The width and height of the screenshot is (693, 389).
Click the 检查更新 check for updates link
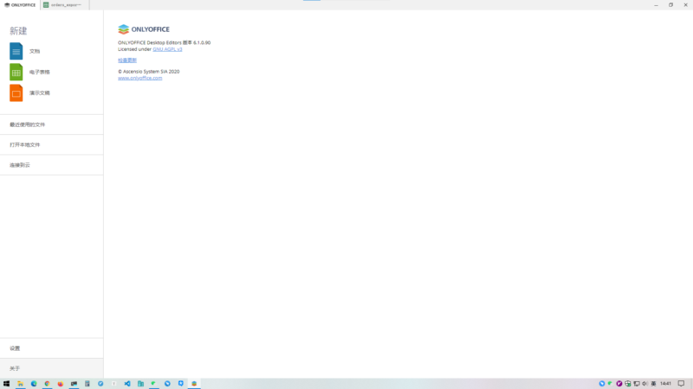pos(127,61)
